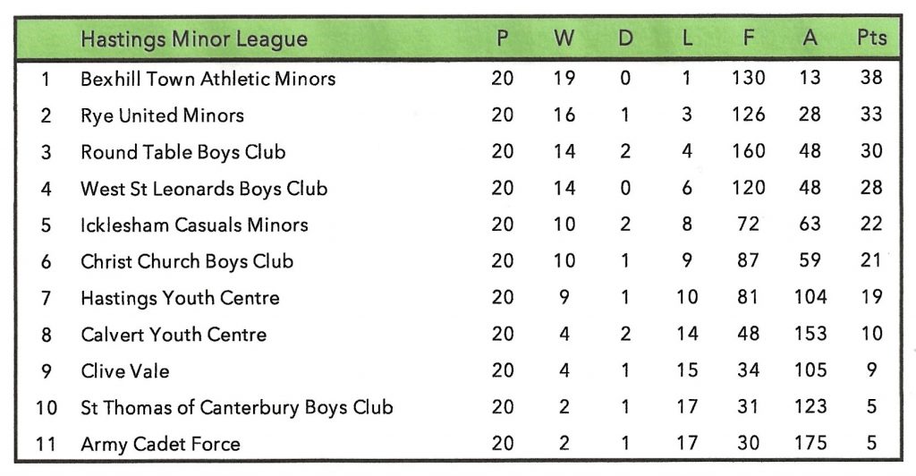Select Calvert Youth Centre team name
This screenshot has height=476, width=916.
[174, 335]
